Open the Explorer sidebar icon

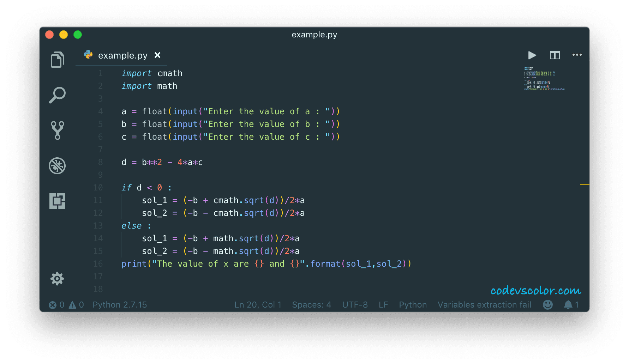pyautogui.click(x=57, y=59)
